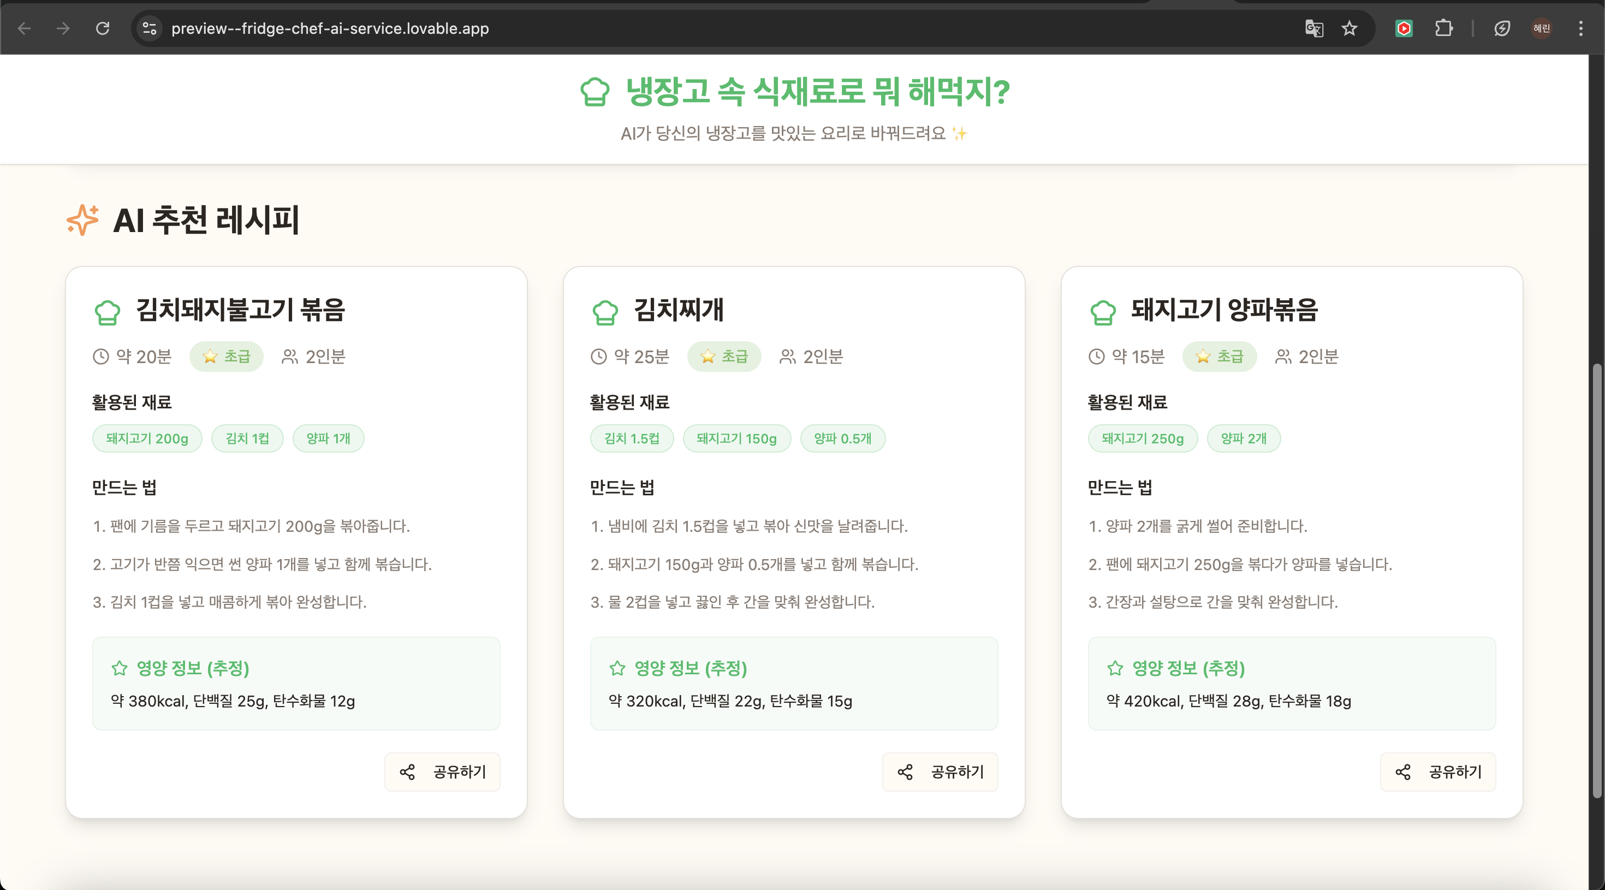Click the performance speed icon in toolbar
The width and height of the screenshot is (1605, 890).
tap(1502, 28)
